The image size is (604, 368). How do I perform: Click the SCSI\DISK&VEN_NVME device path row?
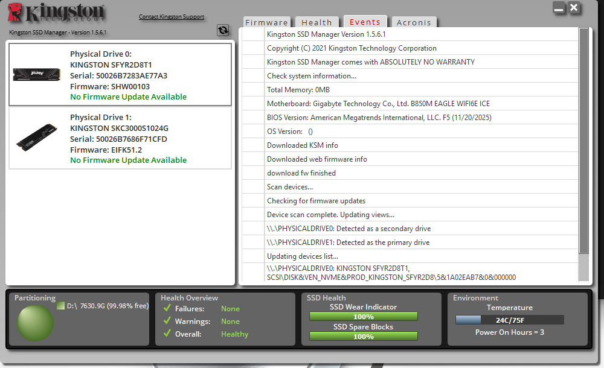click(410, 273)
